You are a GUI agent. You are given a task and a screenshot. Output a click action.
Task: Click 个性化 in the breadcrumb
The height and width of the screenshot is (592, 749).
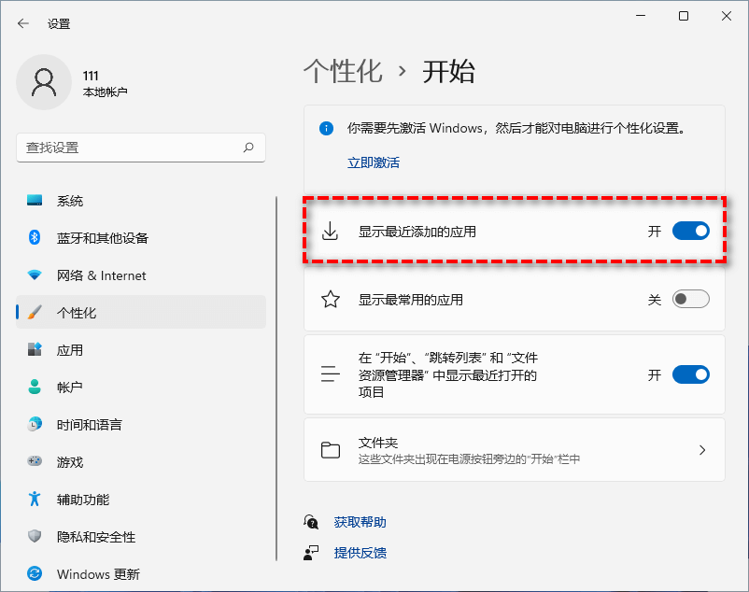pyautogui.click(x=343, y=72)
